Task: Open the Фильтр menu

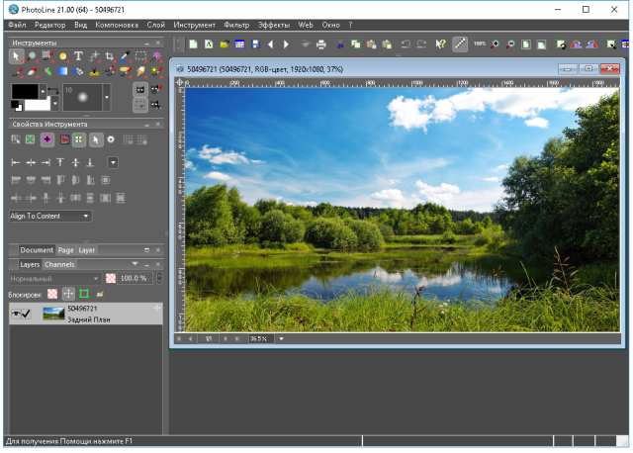Action: [236, 23]
